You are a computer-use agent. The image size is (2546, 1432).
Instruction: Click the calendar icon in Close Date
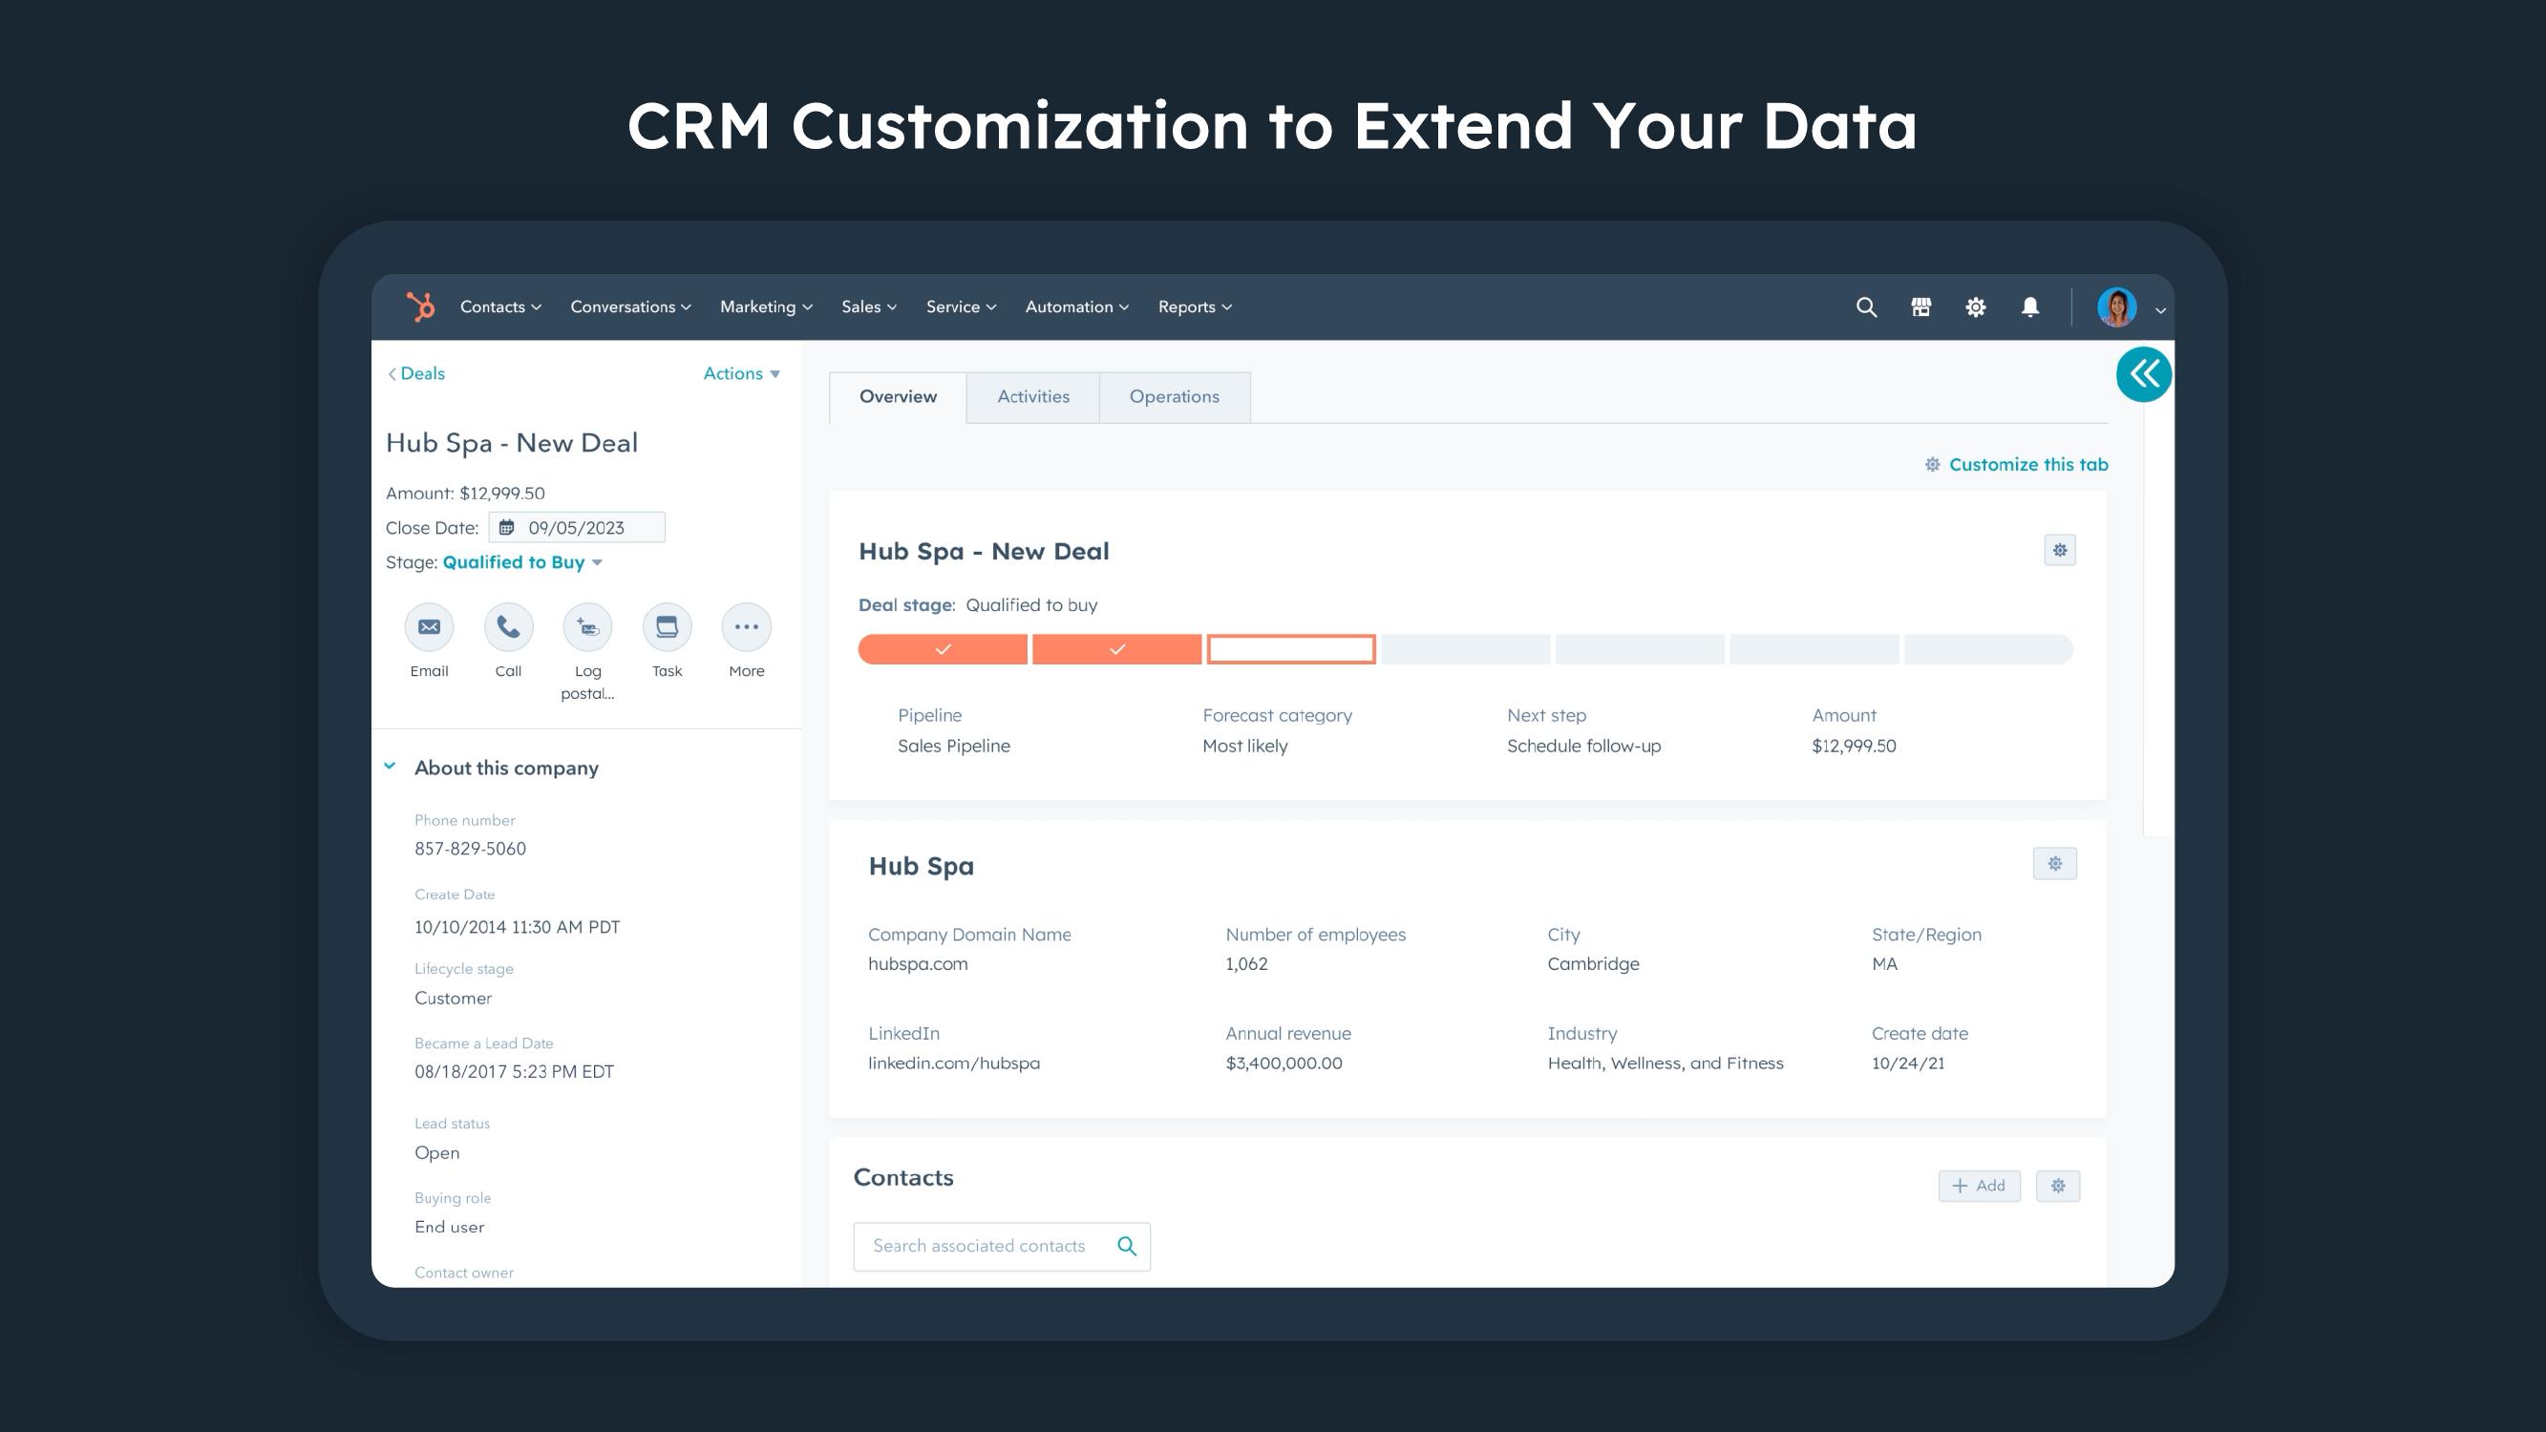(x=507, y=528)
